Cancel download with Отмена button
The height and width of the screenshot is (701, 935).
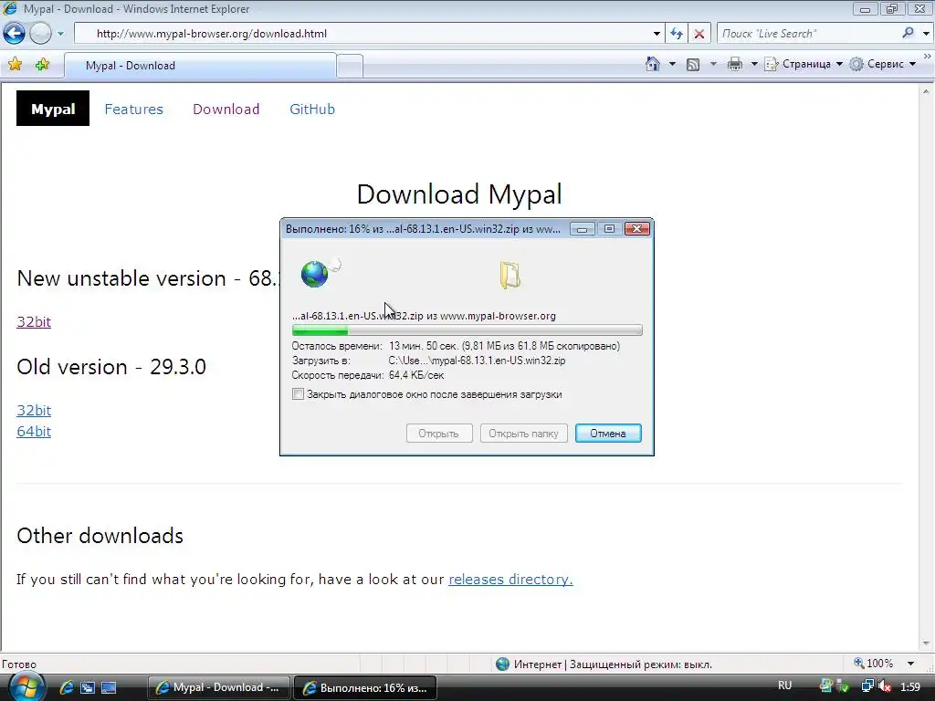tap(608, 434)
